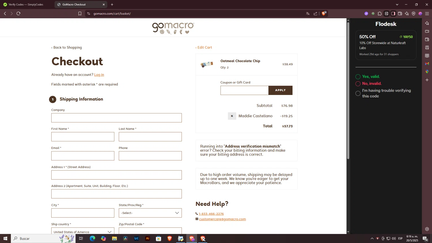Screen dimensions: 432x243
Task: Select 'I'm having trouble verifying this code'
Action: pos(358,93)
